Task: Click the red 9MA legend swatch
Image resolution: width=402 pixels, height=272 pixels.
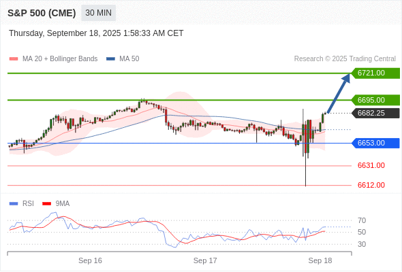Action: coord(46,204)
